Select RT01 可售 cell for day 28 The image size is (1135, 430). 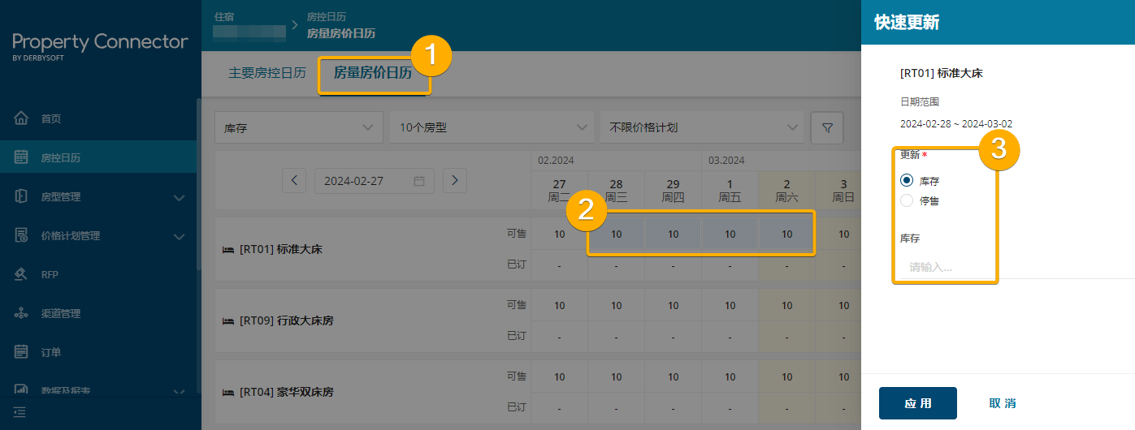click(617, 234)
